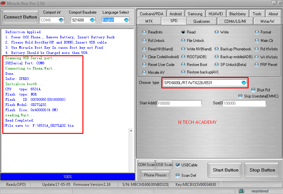The image size is (283, 194).
Task: Enable Skip Userdata(EMMC) checkbox
Action: (x=240, y=96)
